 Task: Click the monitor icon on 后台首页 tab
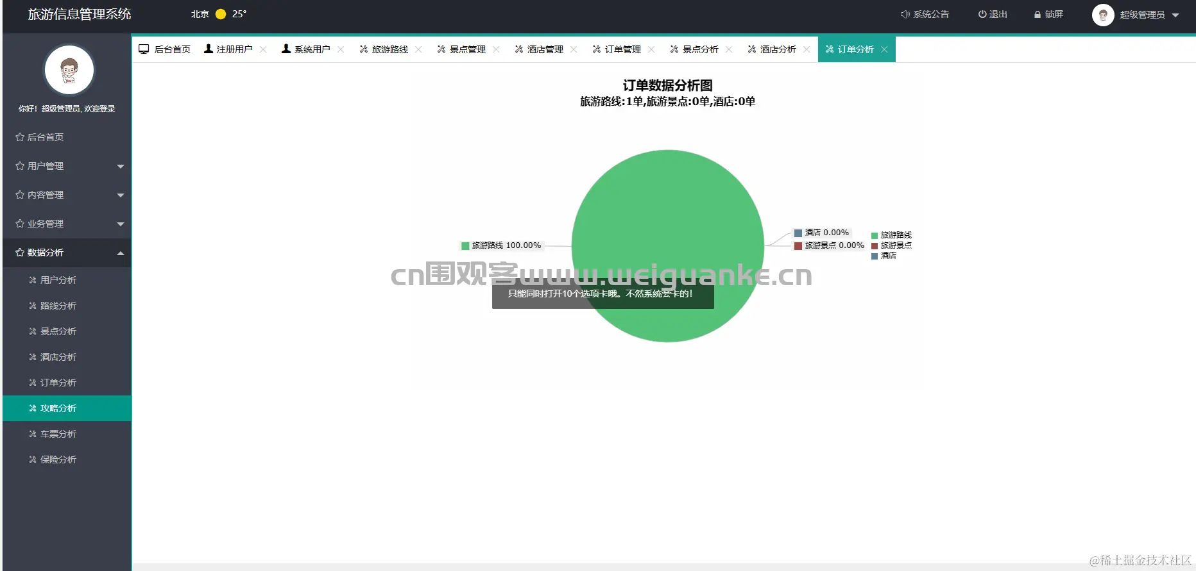tap(144, 49)
